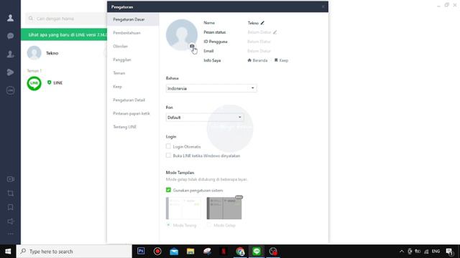Image resolution: width=460 pixels, height=258 pixels.
Task: Click ENG language indicator in tray
Action: [x=436, y=252]
